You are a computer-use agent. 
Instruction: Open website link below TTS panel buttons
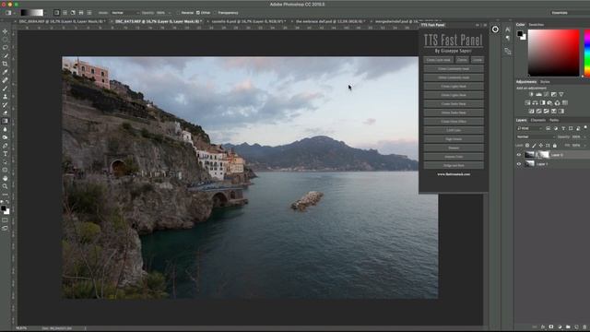coord(454,174)
